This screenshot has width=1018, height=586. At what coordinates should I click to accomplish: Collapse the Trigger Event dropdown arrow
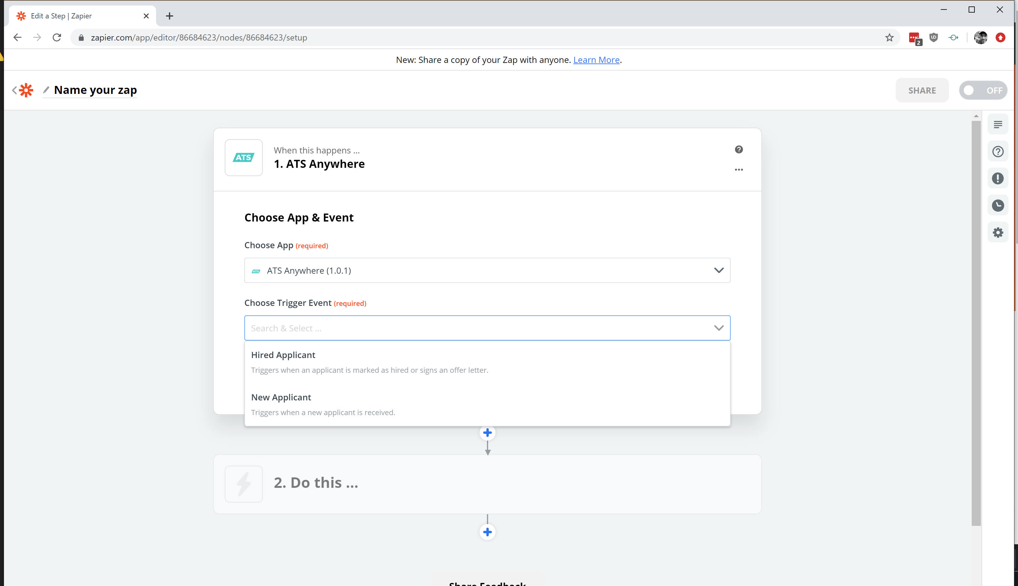tap(718, 328)
